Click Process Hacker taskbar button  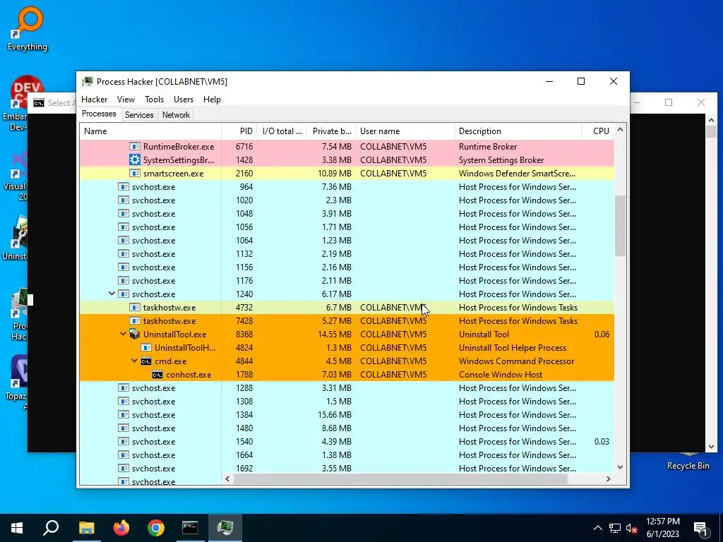(x=225, y=528)
